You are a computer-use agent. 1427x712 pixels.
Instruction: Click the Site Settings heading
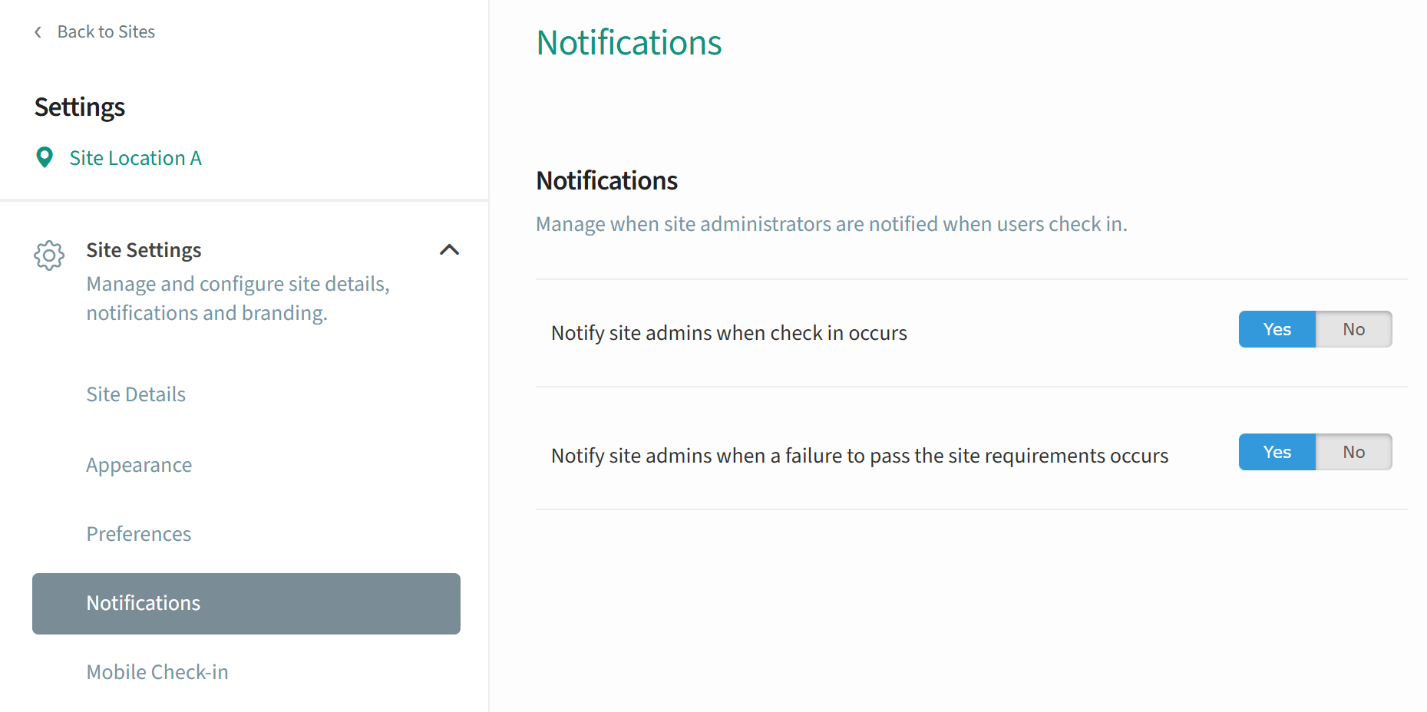(144, 250)
